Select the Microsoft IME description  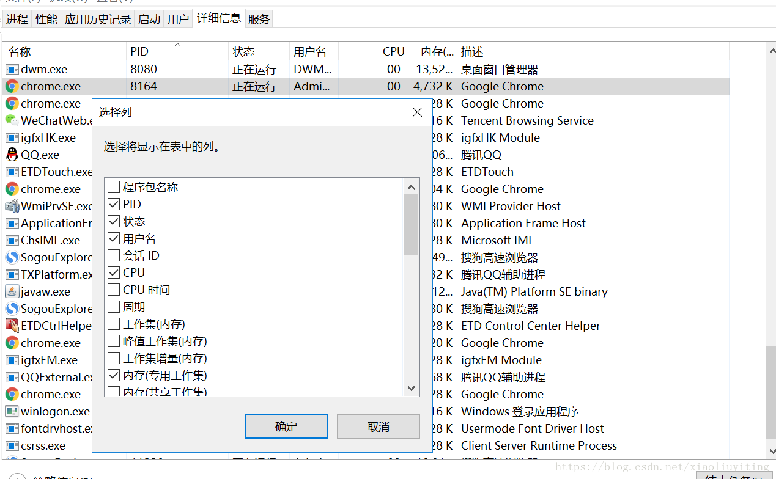point(498,240)
